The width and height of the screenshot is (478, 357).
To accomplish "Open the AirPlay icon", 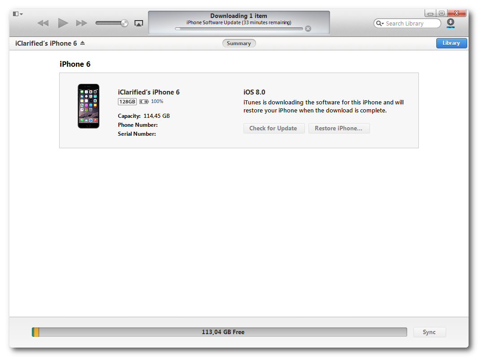I will pyautogui.click(x=139, y=23).
